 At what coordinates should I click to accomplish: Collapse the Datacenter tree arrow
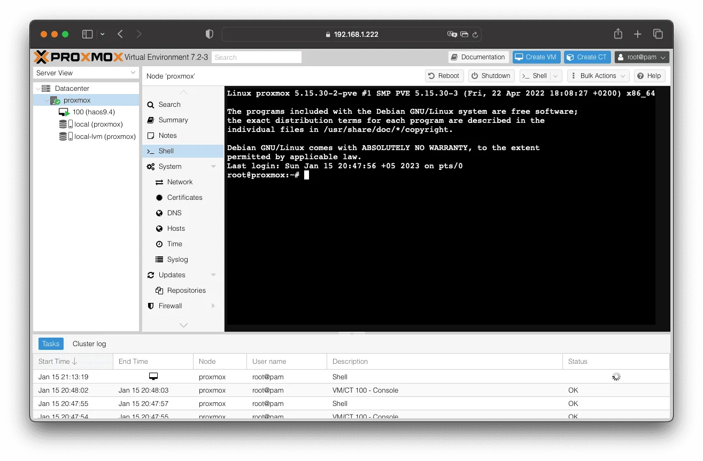coord(37,88)
